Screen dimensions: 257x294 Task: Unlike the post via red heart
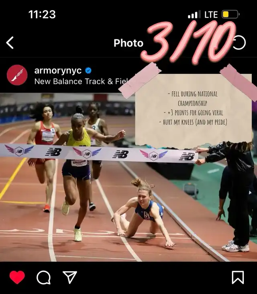point(17,277)
